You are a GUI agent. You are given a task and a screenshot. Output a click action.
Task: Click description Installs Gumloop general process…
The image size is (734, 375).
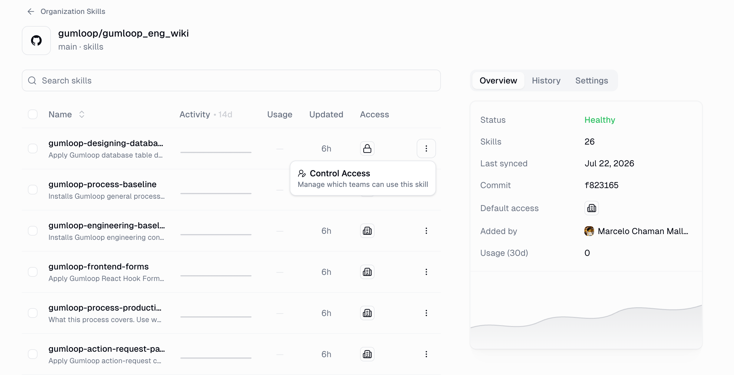107,196
